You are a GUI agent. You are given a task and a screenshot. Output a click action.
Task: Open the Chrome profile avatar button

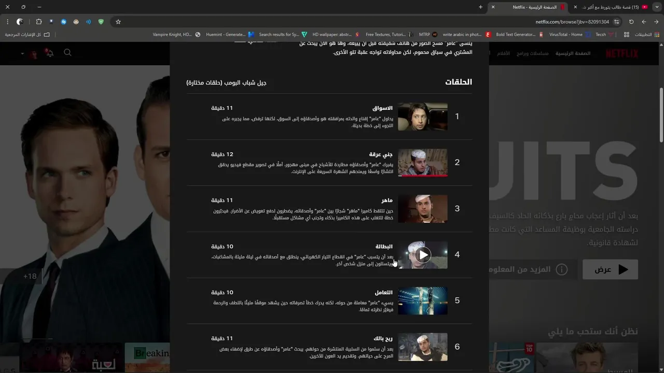[x=20, y=22]
